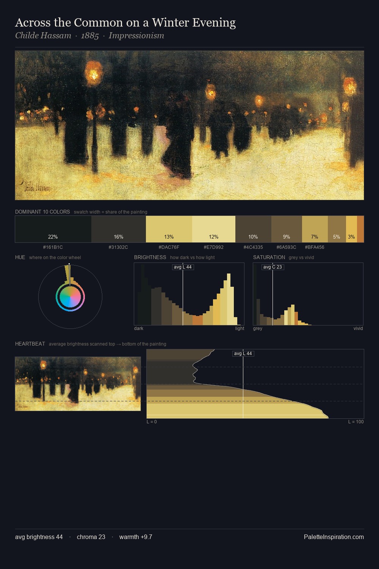Click the 'L = 100' axis label
The image size is (379, 569).
(356, 422)
